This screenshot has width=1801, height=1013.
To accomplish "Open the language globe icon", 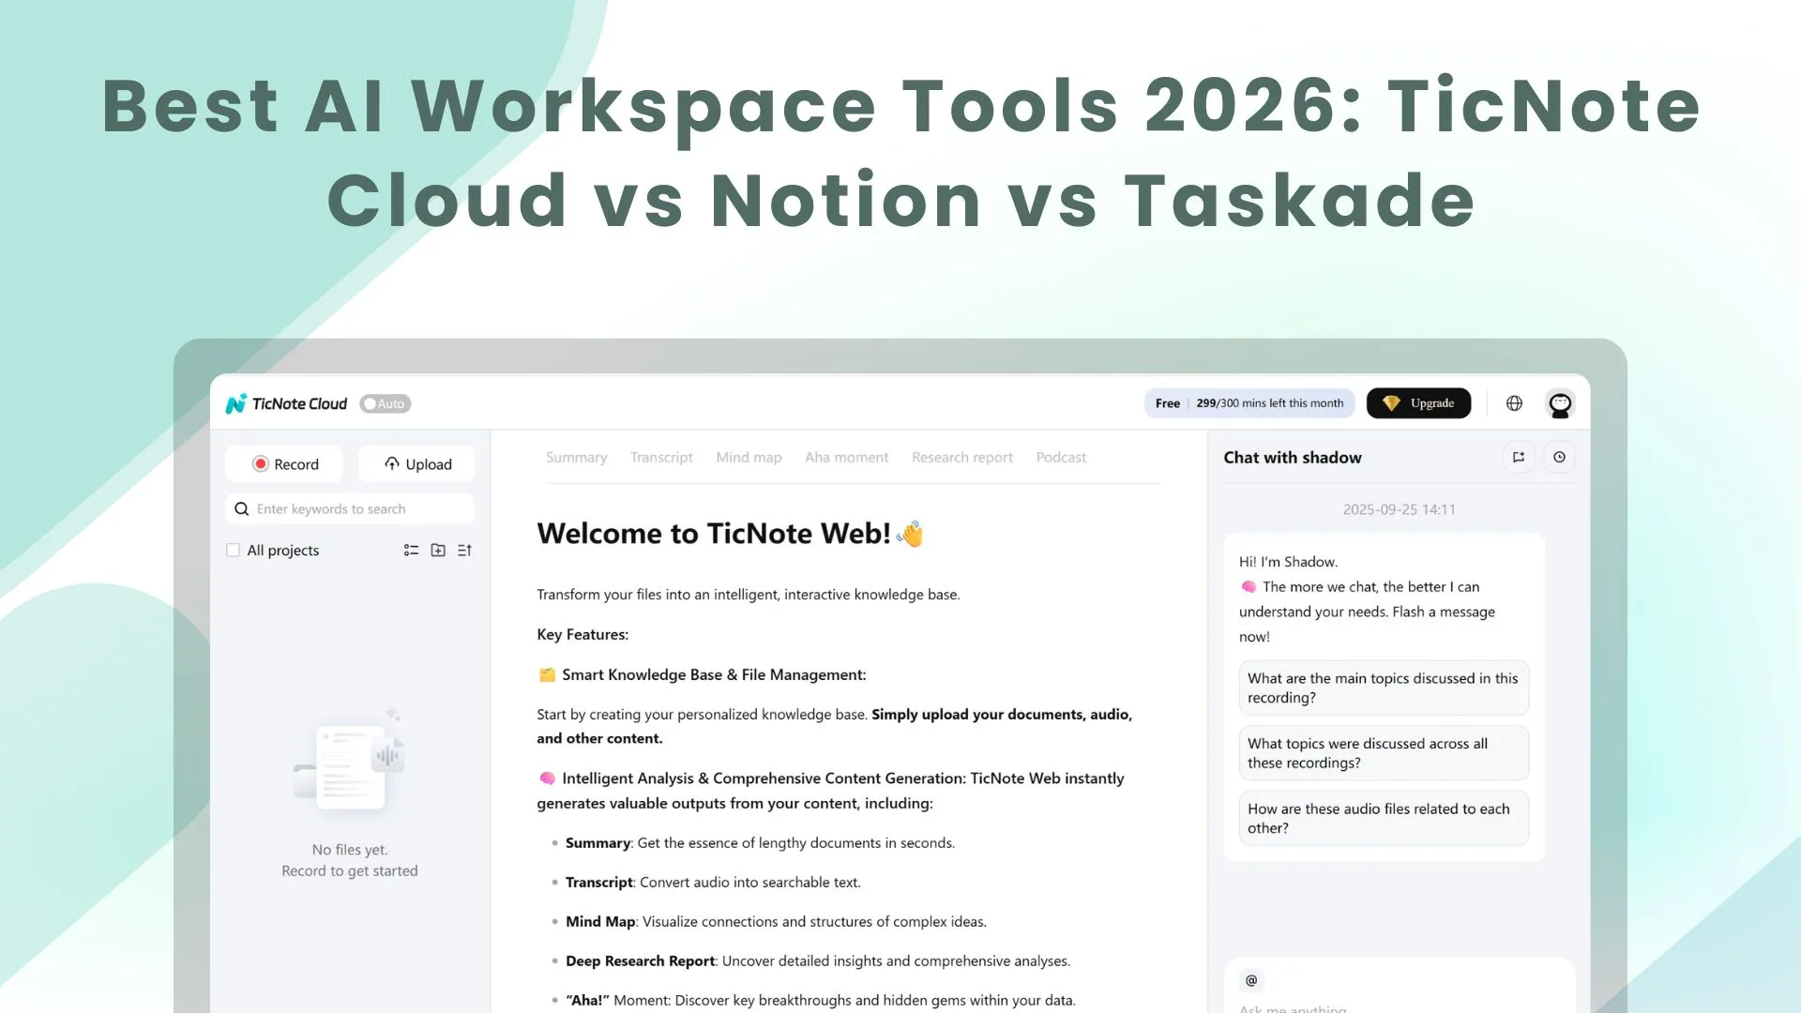I will point(1514,402).
